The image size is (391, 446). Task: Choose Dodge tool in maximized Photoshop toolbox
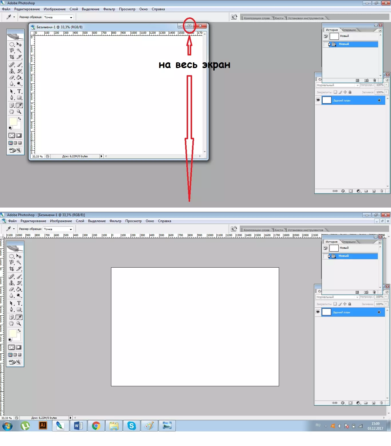(19, 296)
